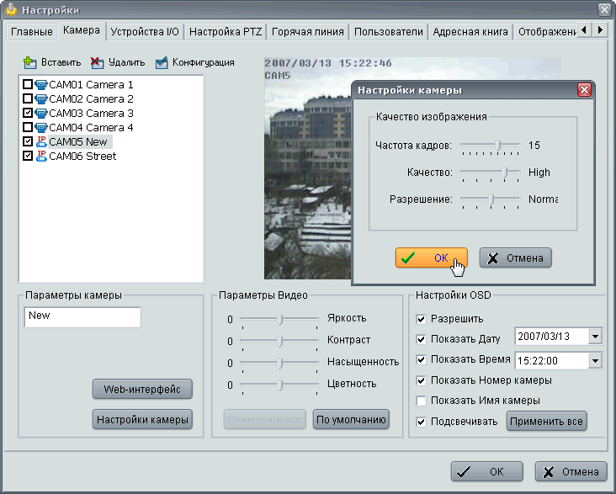Viewport: 616px width, 494px height.
Task: Select the CAM05 New row
Action: point(80,142)
